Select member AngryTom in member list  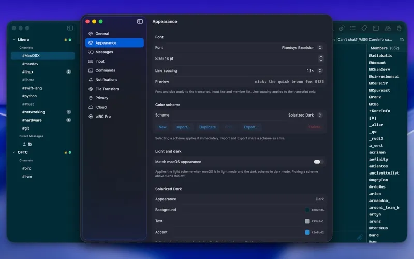(378, 180)
